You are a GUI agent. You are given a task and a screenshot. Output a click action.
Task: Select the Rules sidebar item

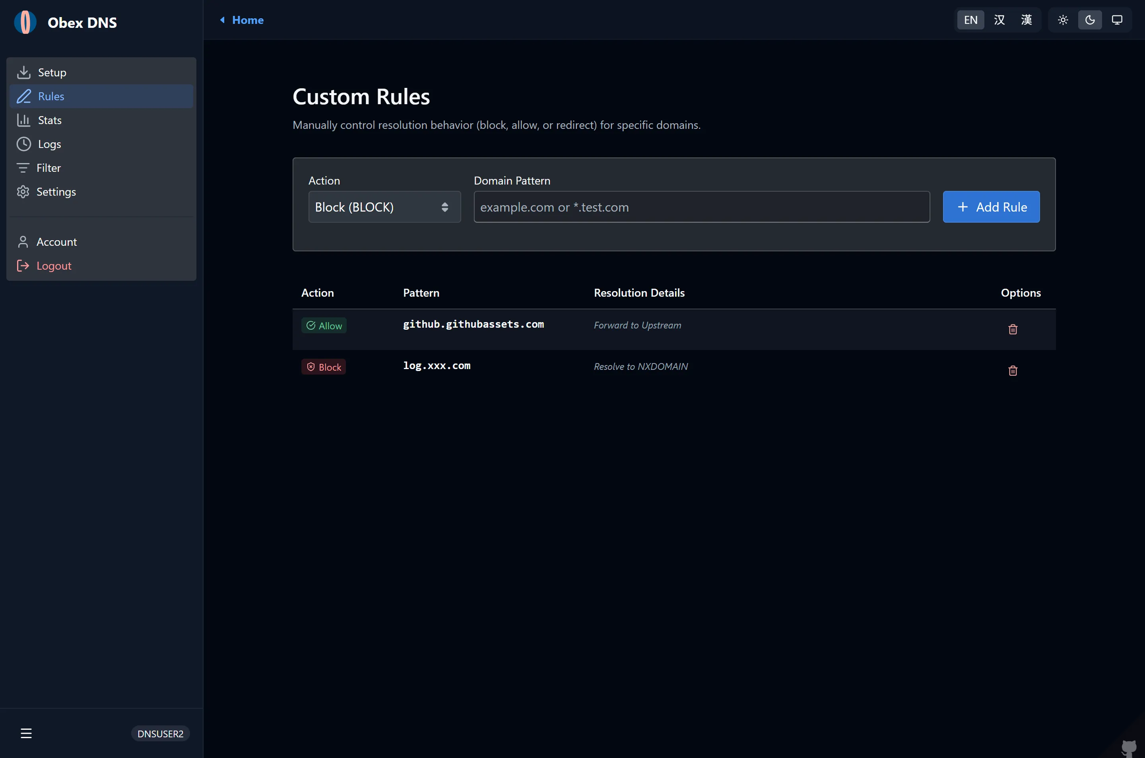click(x=101, y=96)
